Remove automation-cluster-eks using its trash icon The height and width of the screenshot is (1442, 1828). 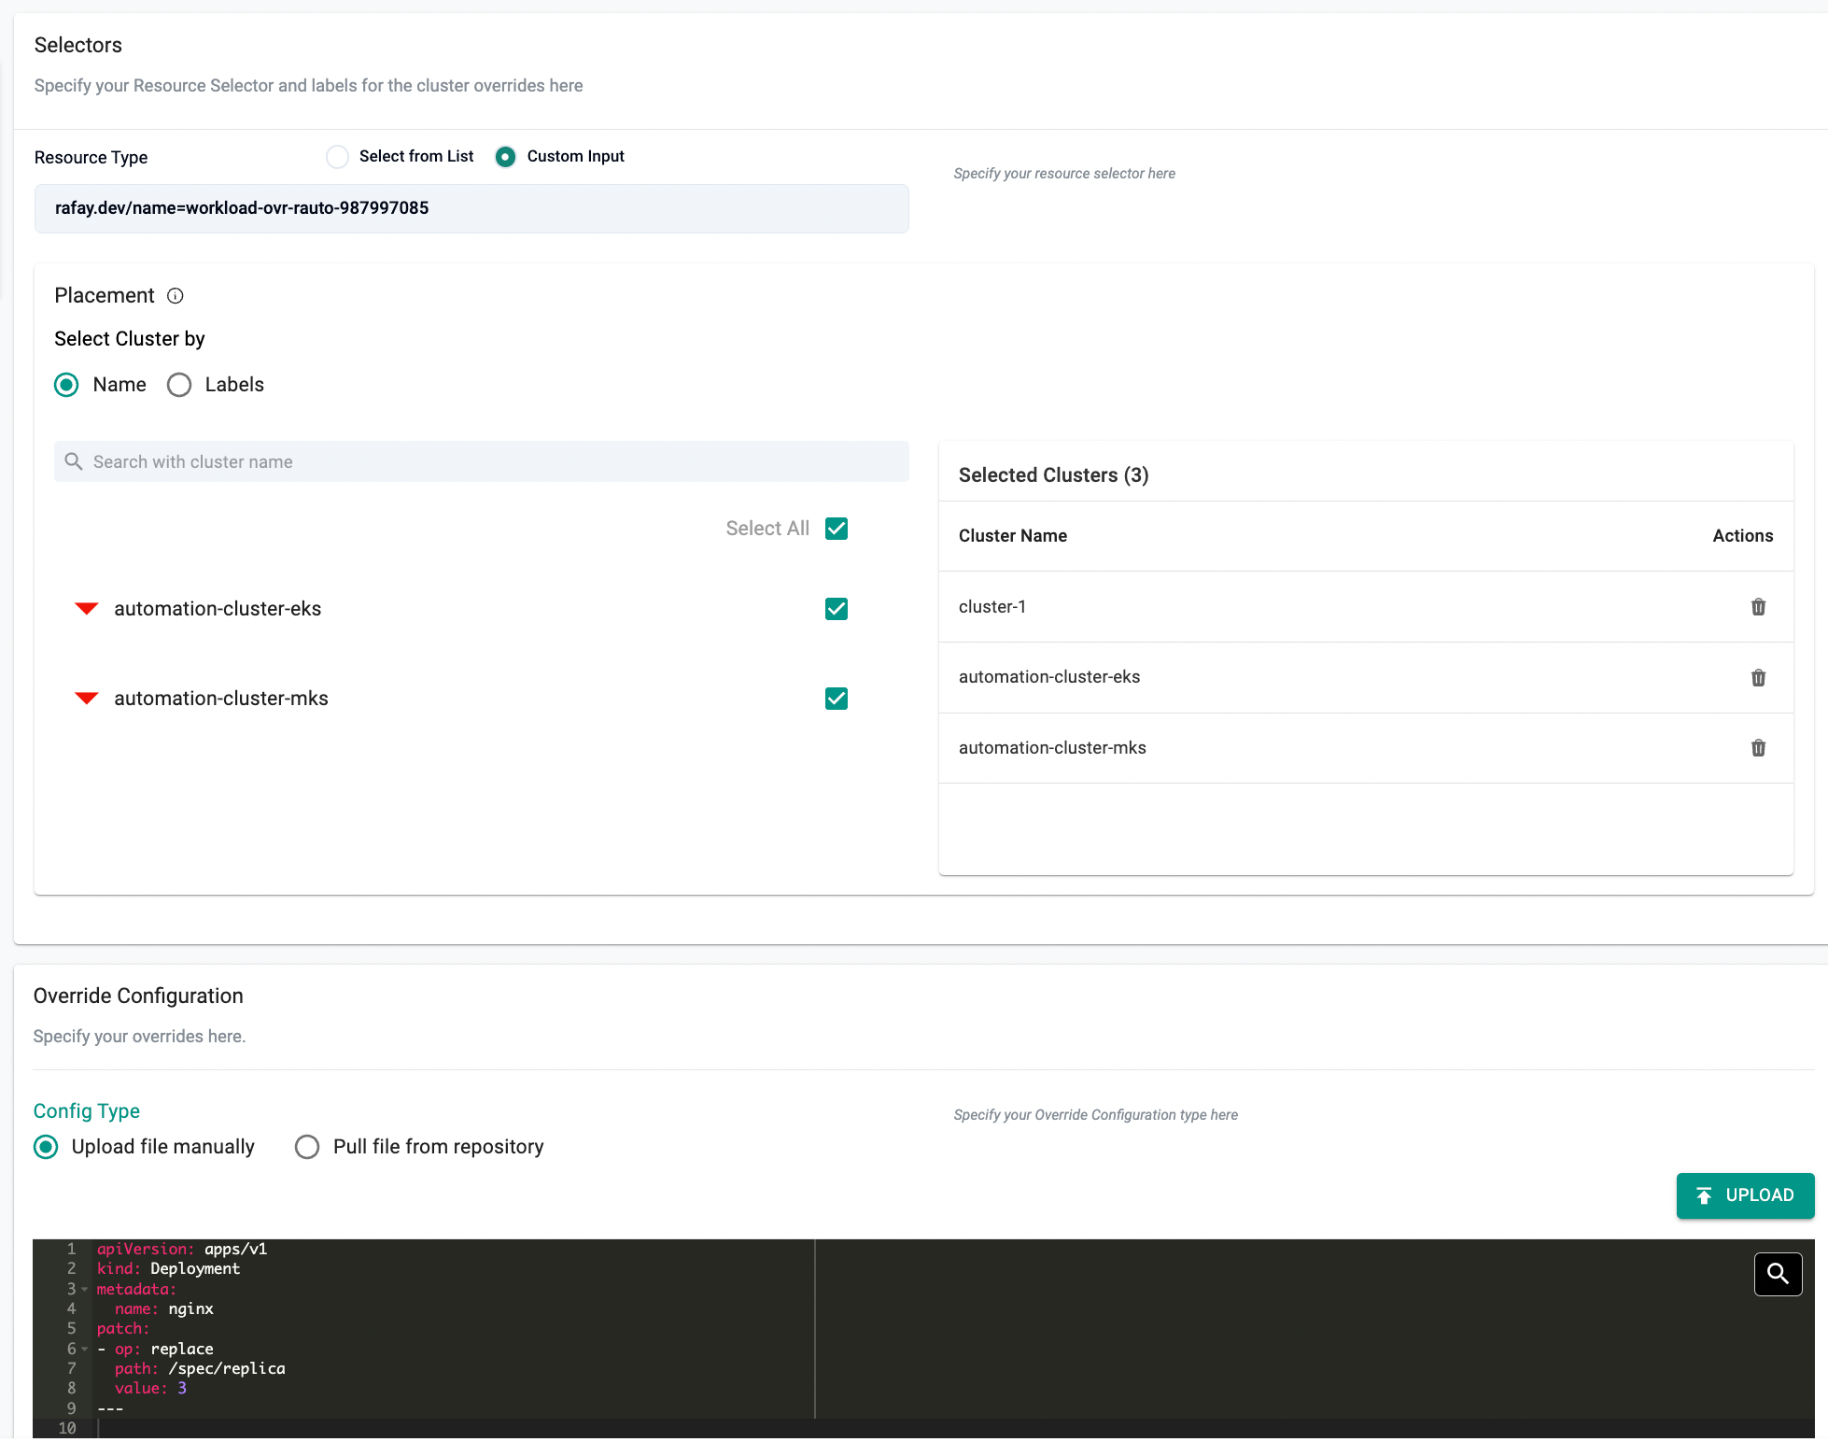pyautogui.click(x=1758, y=678)
